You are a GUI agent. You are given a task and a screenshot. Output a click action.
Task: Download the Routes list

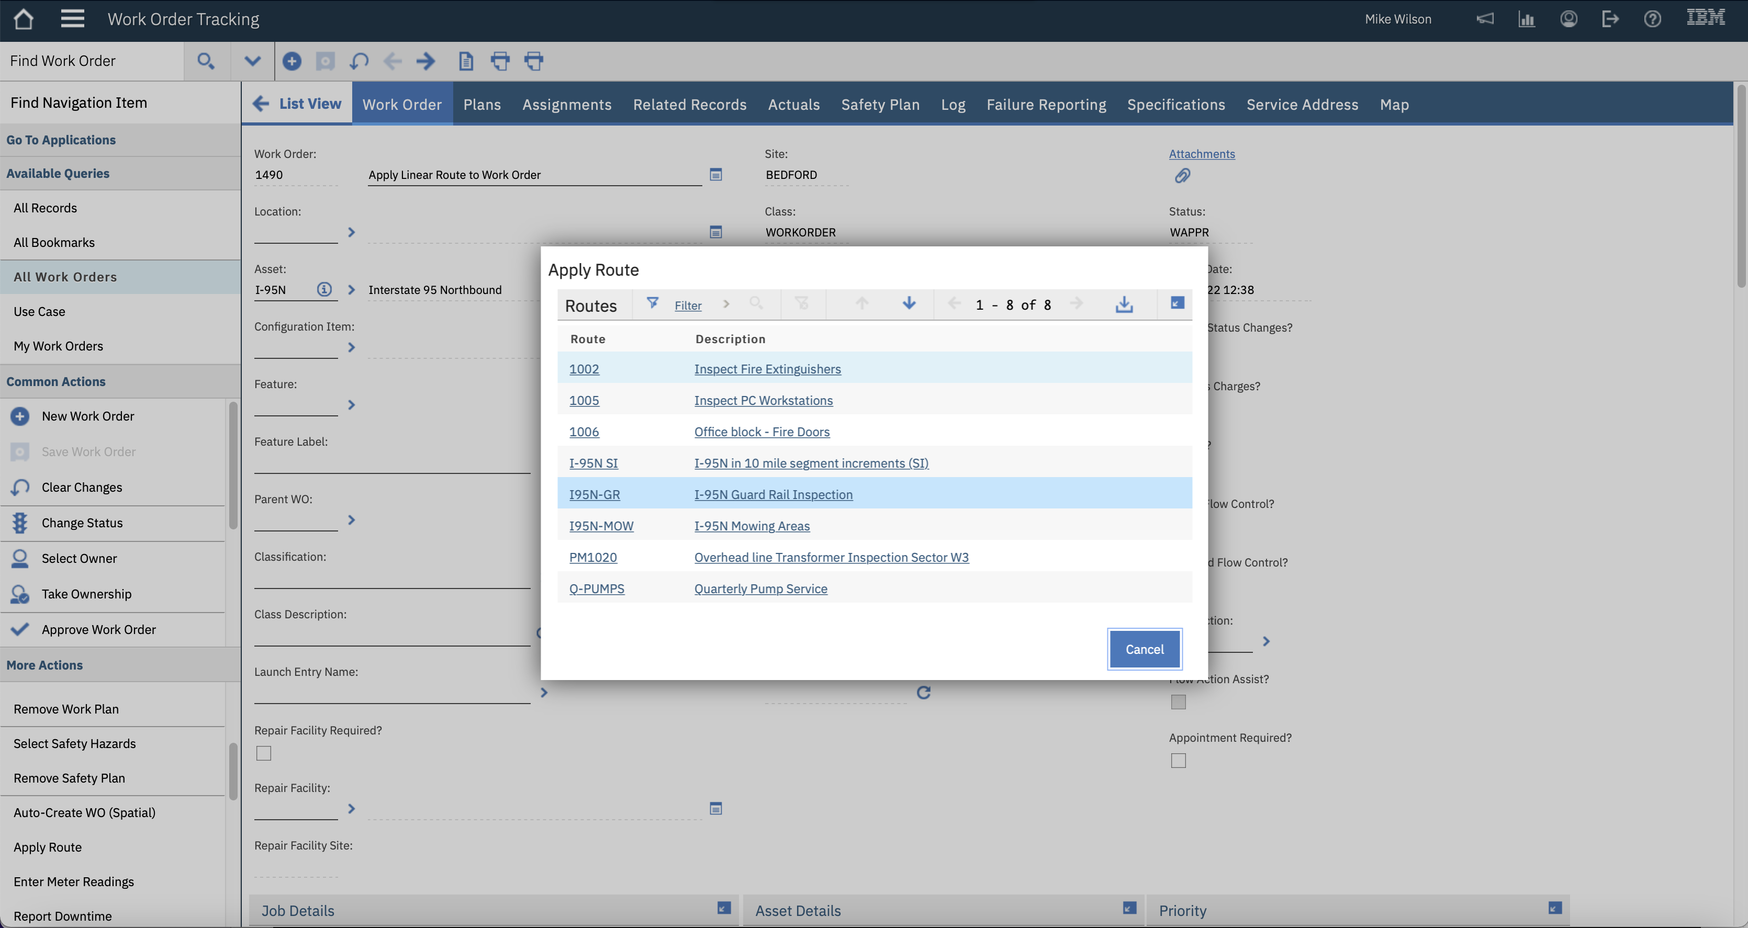(1124, 304)
